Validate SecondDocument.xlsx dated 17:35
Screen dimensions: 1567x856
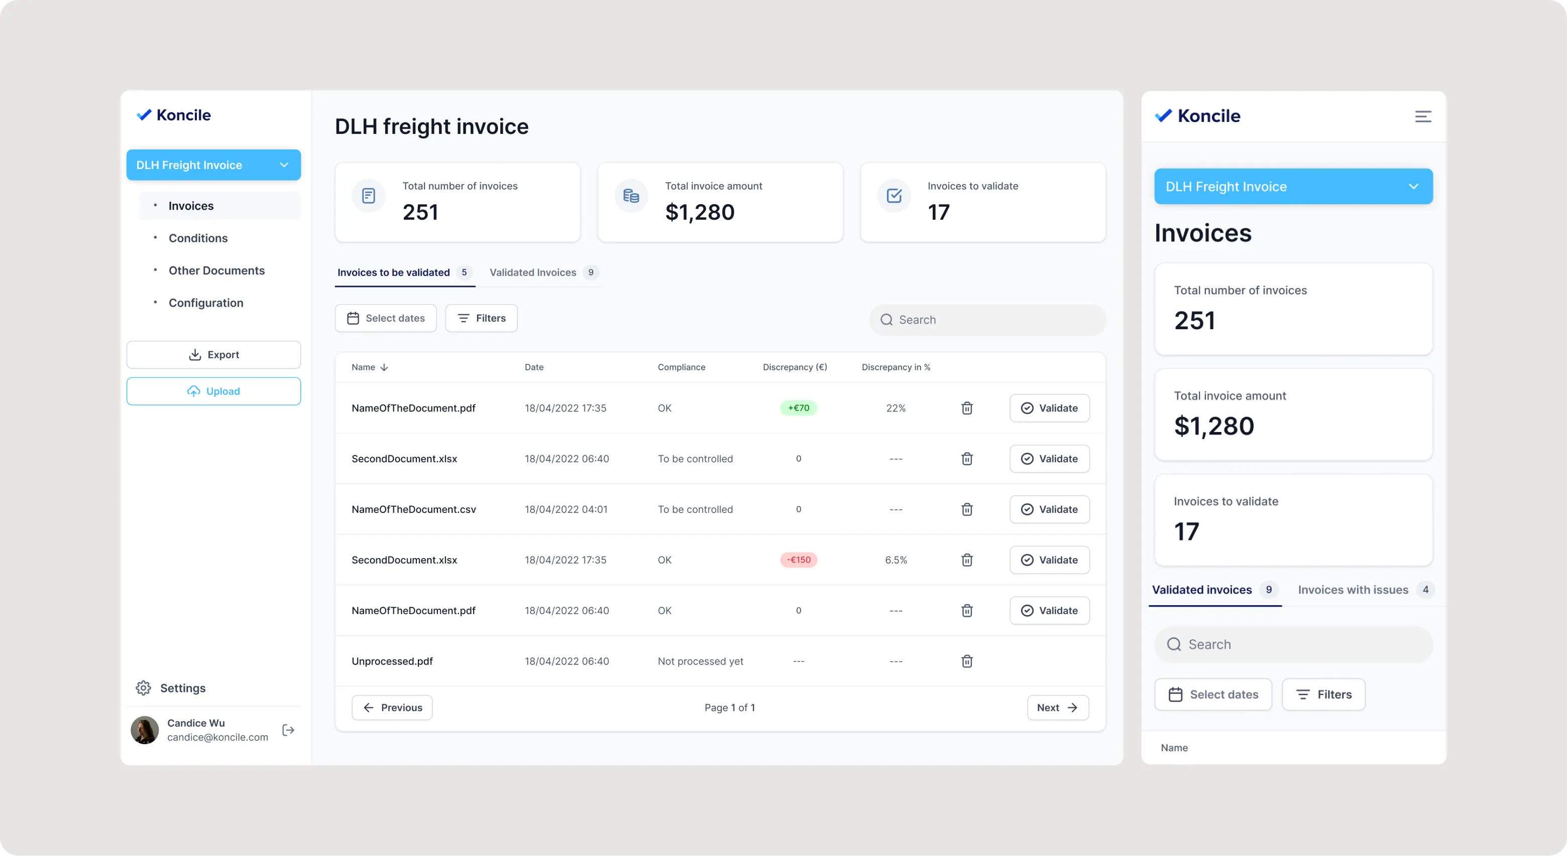1049,559
